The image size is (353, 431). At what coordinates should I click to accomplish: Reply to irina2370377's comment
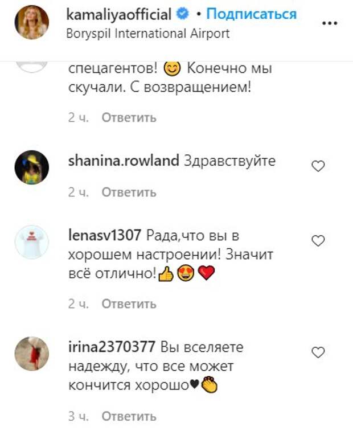(x=129, y=416)
